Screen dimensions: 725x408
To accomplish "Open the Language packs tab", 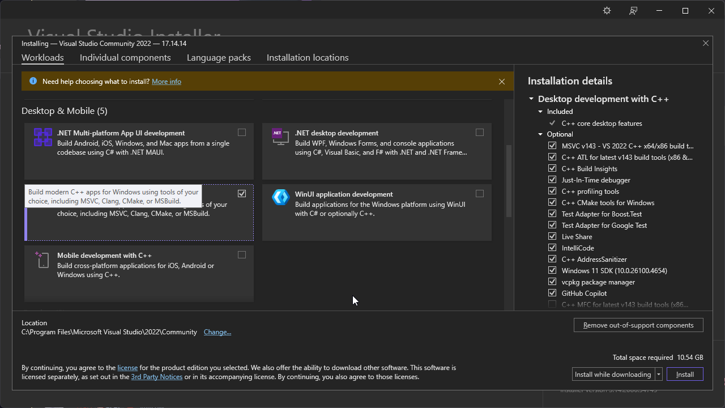I will (219, 58).
